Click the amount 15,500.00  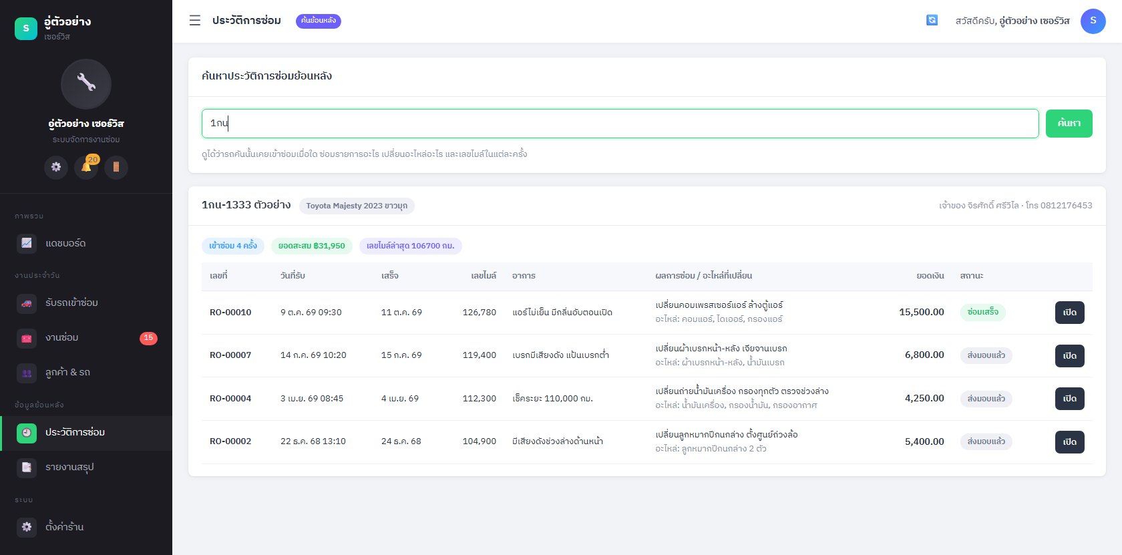922,312
